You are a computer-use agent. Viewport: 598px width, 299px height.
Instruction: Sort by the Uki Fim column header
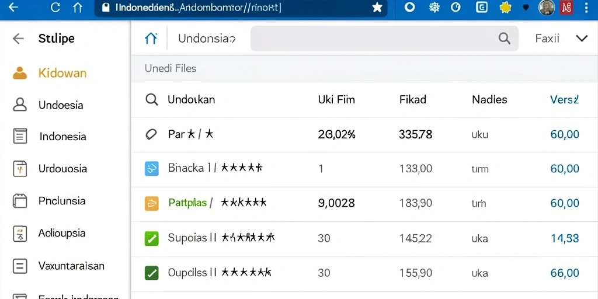[x=336, y=100]
